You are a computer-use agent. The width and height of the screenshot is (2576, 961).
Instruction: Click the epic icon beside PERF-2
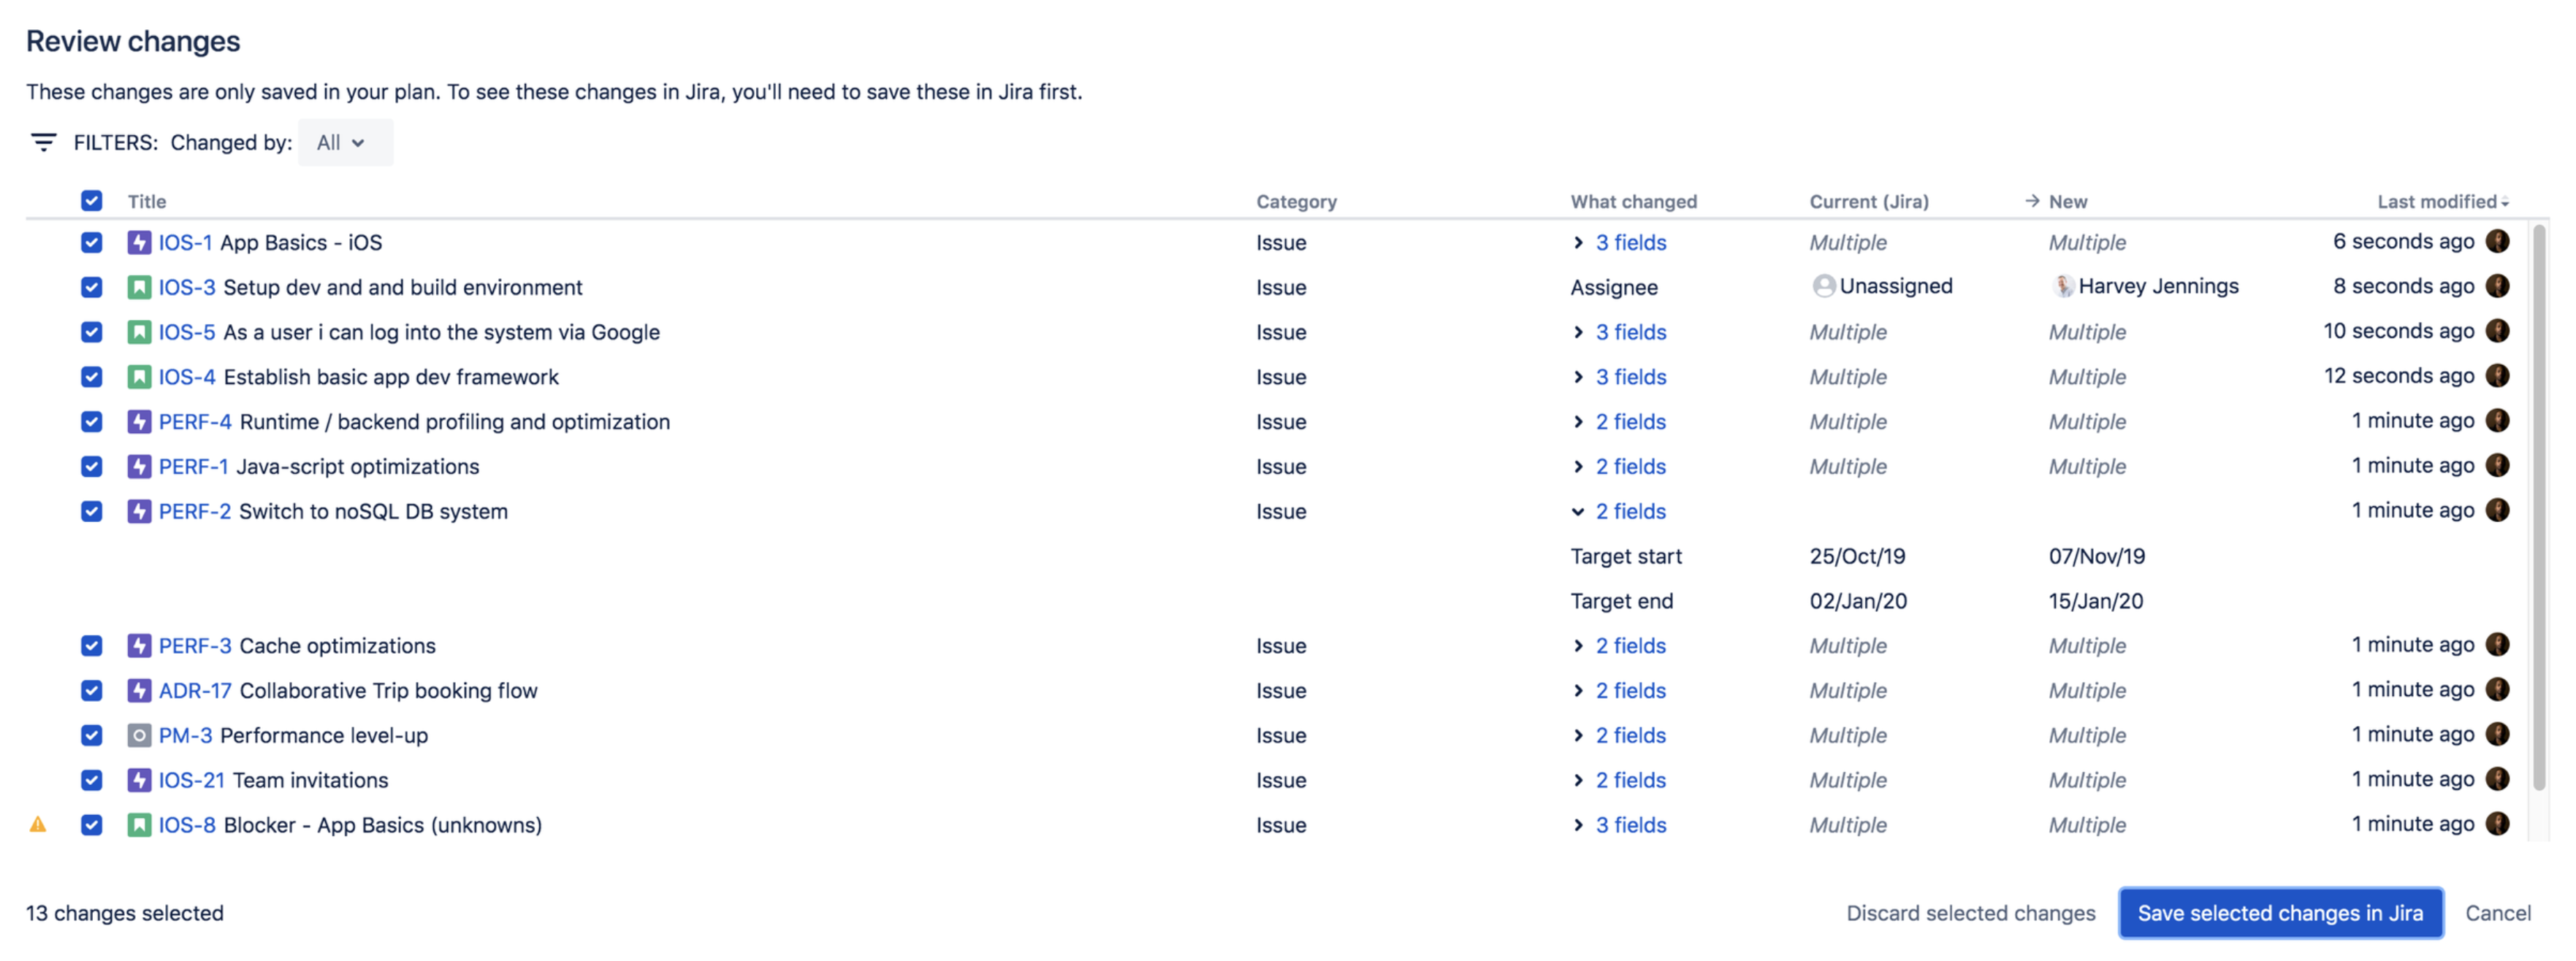[139, 512]
